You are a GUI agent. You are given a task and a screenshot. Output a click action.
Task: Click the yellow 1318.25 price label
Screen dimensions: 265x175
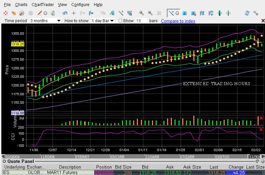coord(17,44)
